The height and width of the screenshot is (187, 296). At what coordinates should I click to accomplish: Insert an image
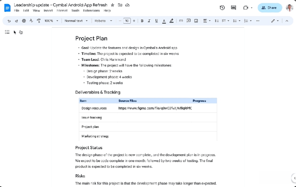pyautogui.click(x=196, y=21)
